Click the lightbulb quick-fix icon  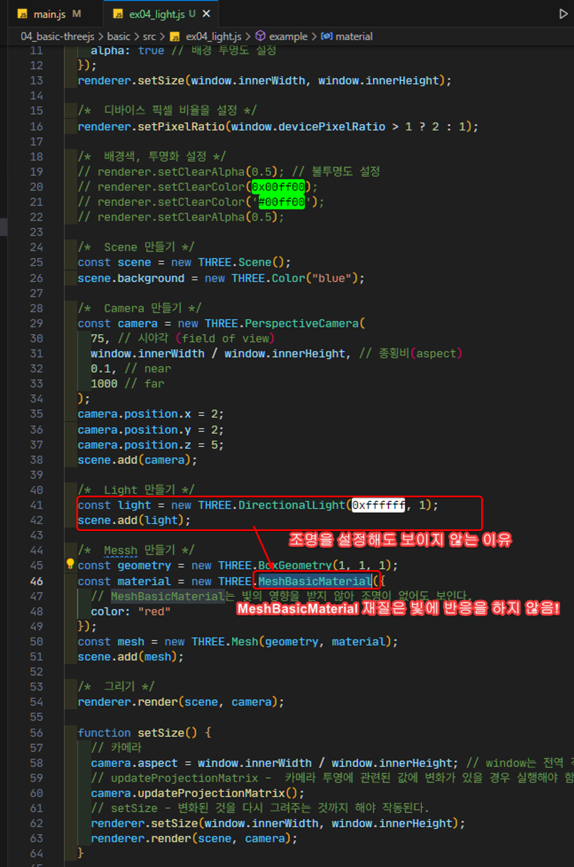pos(70,564)
